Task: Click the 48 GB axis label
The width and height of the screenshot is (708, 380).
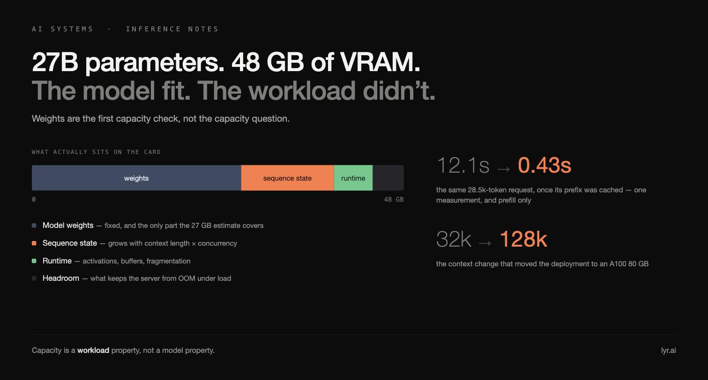Action: click(x=394, y=199)
